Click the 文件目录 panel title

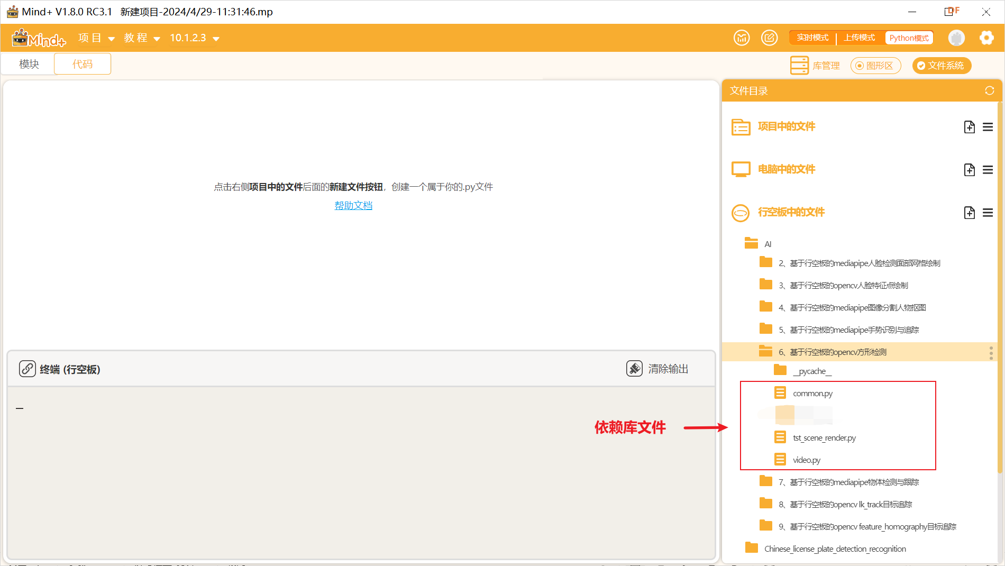pyautogui.click(x=748, y=91)
